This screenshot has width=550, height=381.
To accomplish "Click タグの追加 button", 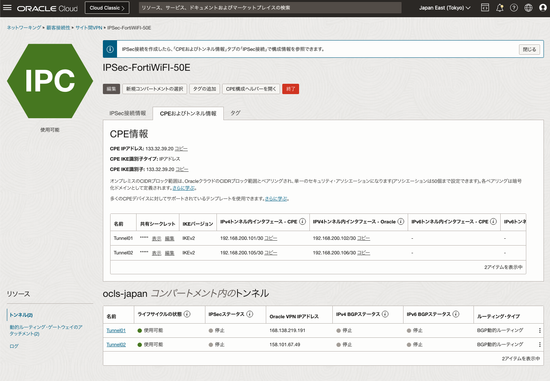I will [205, 89].
